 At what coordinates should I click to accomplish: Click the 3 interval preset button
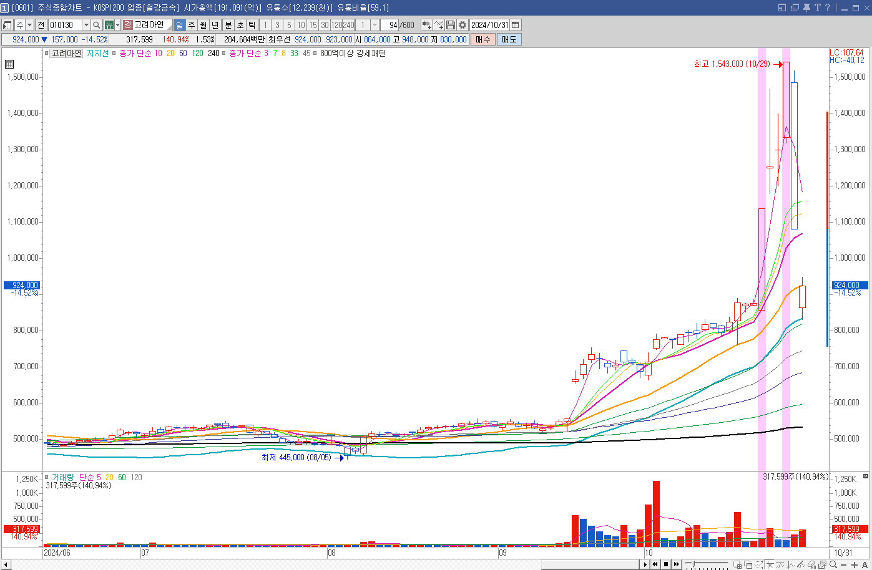(x=277, y=25)
